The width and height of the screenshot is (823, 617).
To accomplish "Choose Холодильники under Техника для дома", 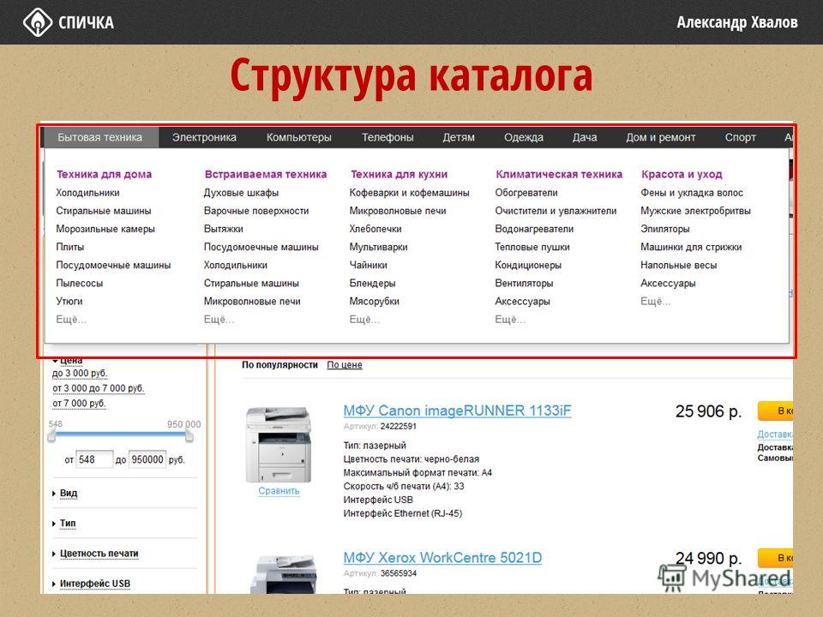I will [87, 193].
